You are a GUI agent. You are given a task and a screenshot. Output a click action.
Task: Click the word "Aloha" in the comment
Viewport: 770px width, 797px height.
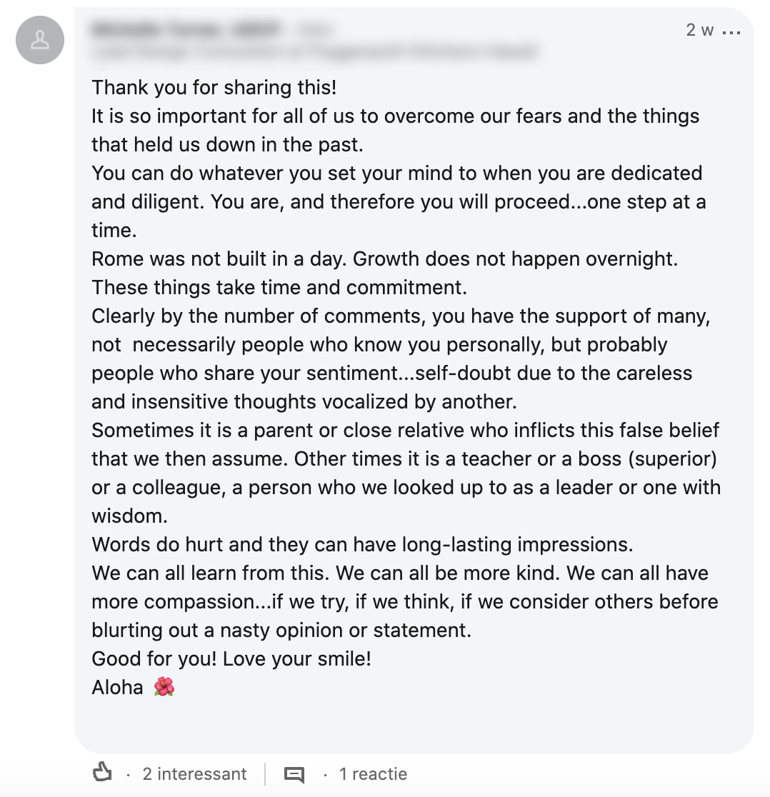click(x=117, y=688)
